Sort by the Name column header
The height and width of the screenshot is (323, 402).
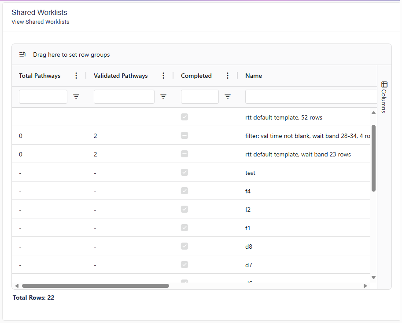[254, 76]
